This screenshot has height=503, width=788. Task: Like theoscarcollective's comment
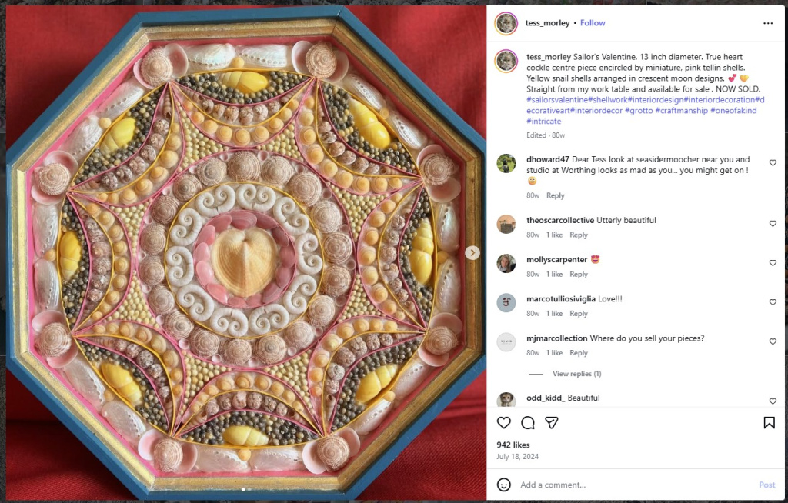[x=773, y=224]
